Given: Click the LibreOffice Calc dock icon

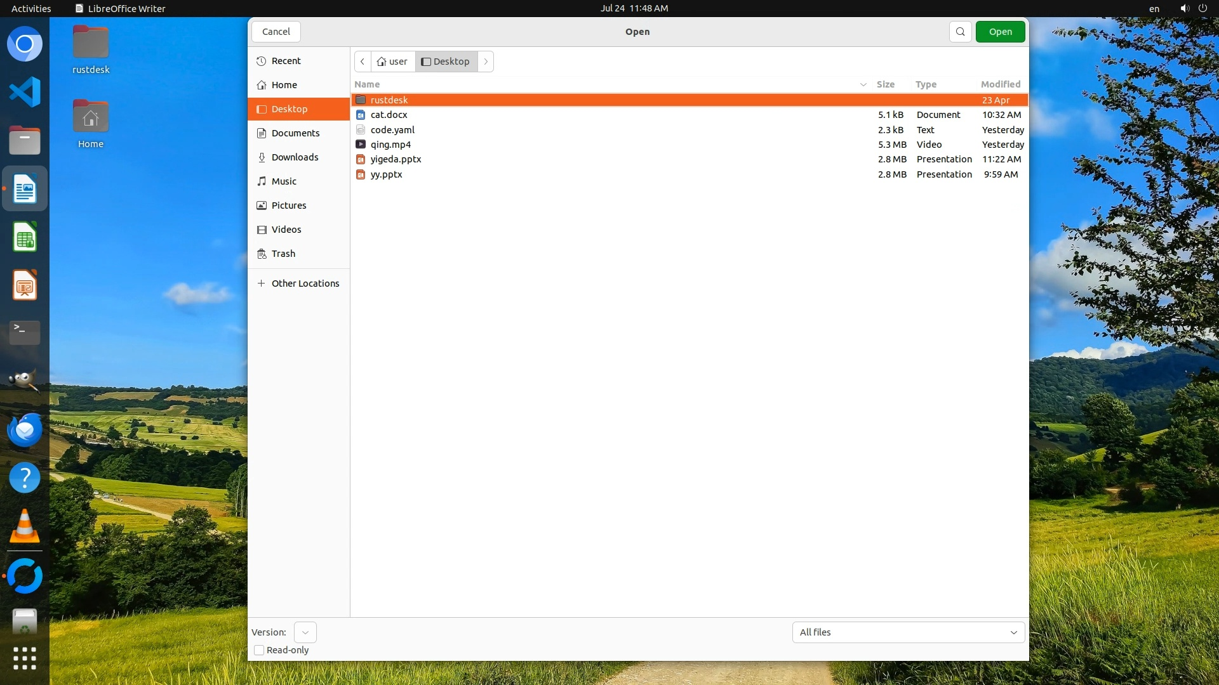Looking at the screenshot, I should [25, 237].
